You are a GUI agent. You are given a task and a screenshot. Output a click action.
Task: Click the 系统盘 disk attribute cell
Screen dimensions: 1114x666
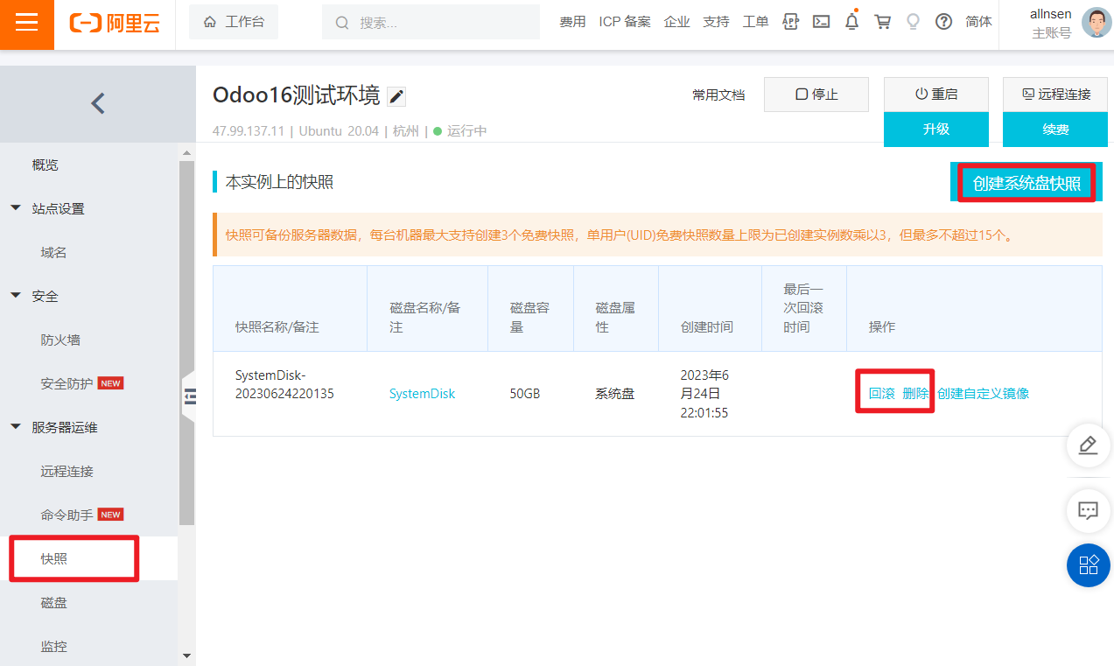pos(614,394)
